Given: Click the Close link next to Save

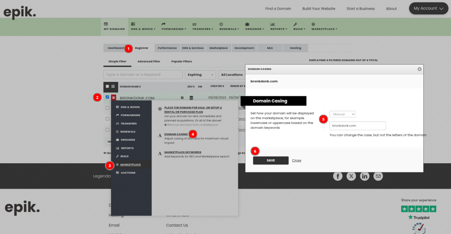Looking at the screenshot, I should coord(296,161).
